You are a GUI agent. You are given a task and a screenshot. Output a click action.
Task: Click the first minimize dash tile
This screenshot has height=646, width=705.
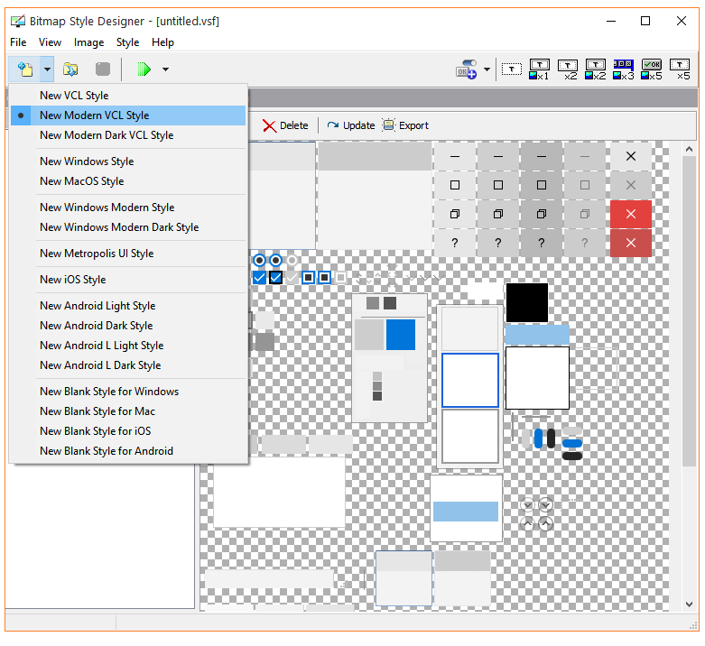click(455, 156)
